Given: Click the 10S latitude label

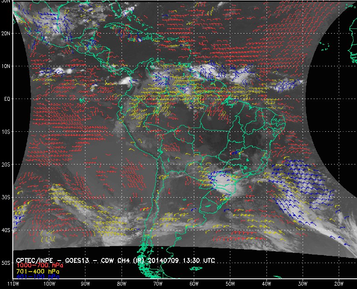Looking at the screenshot, I should [6, 132].
